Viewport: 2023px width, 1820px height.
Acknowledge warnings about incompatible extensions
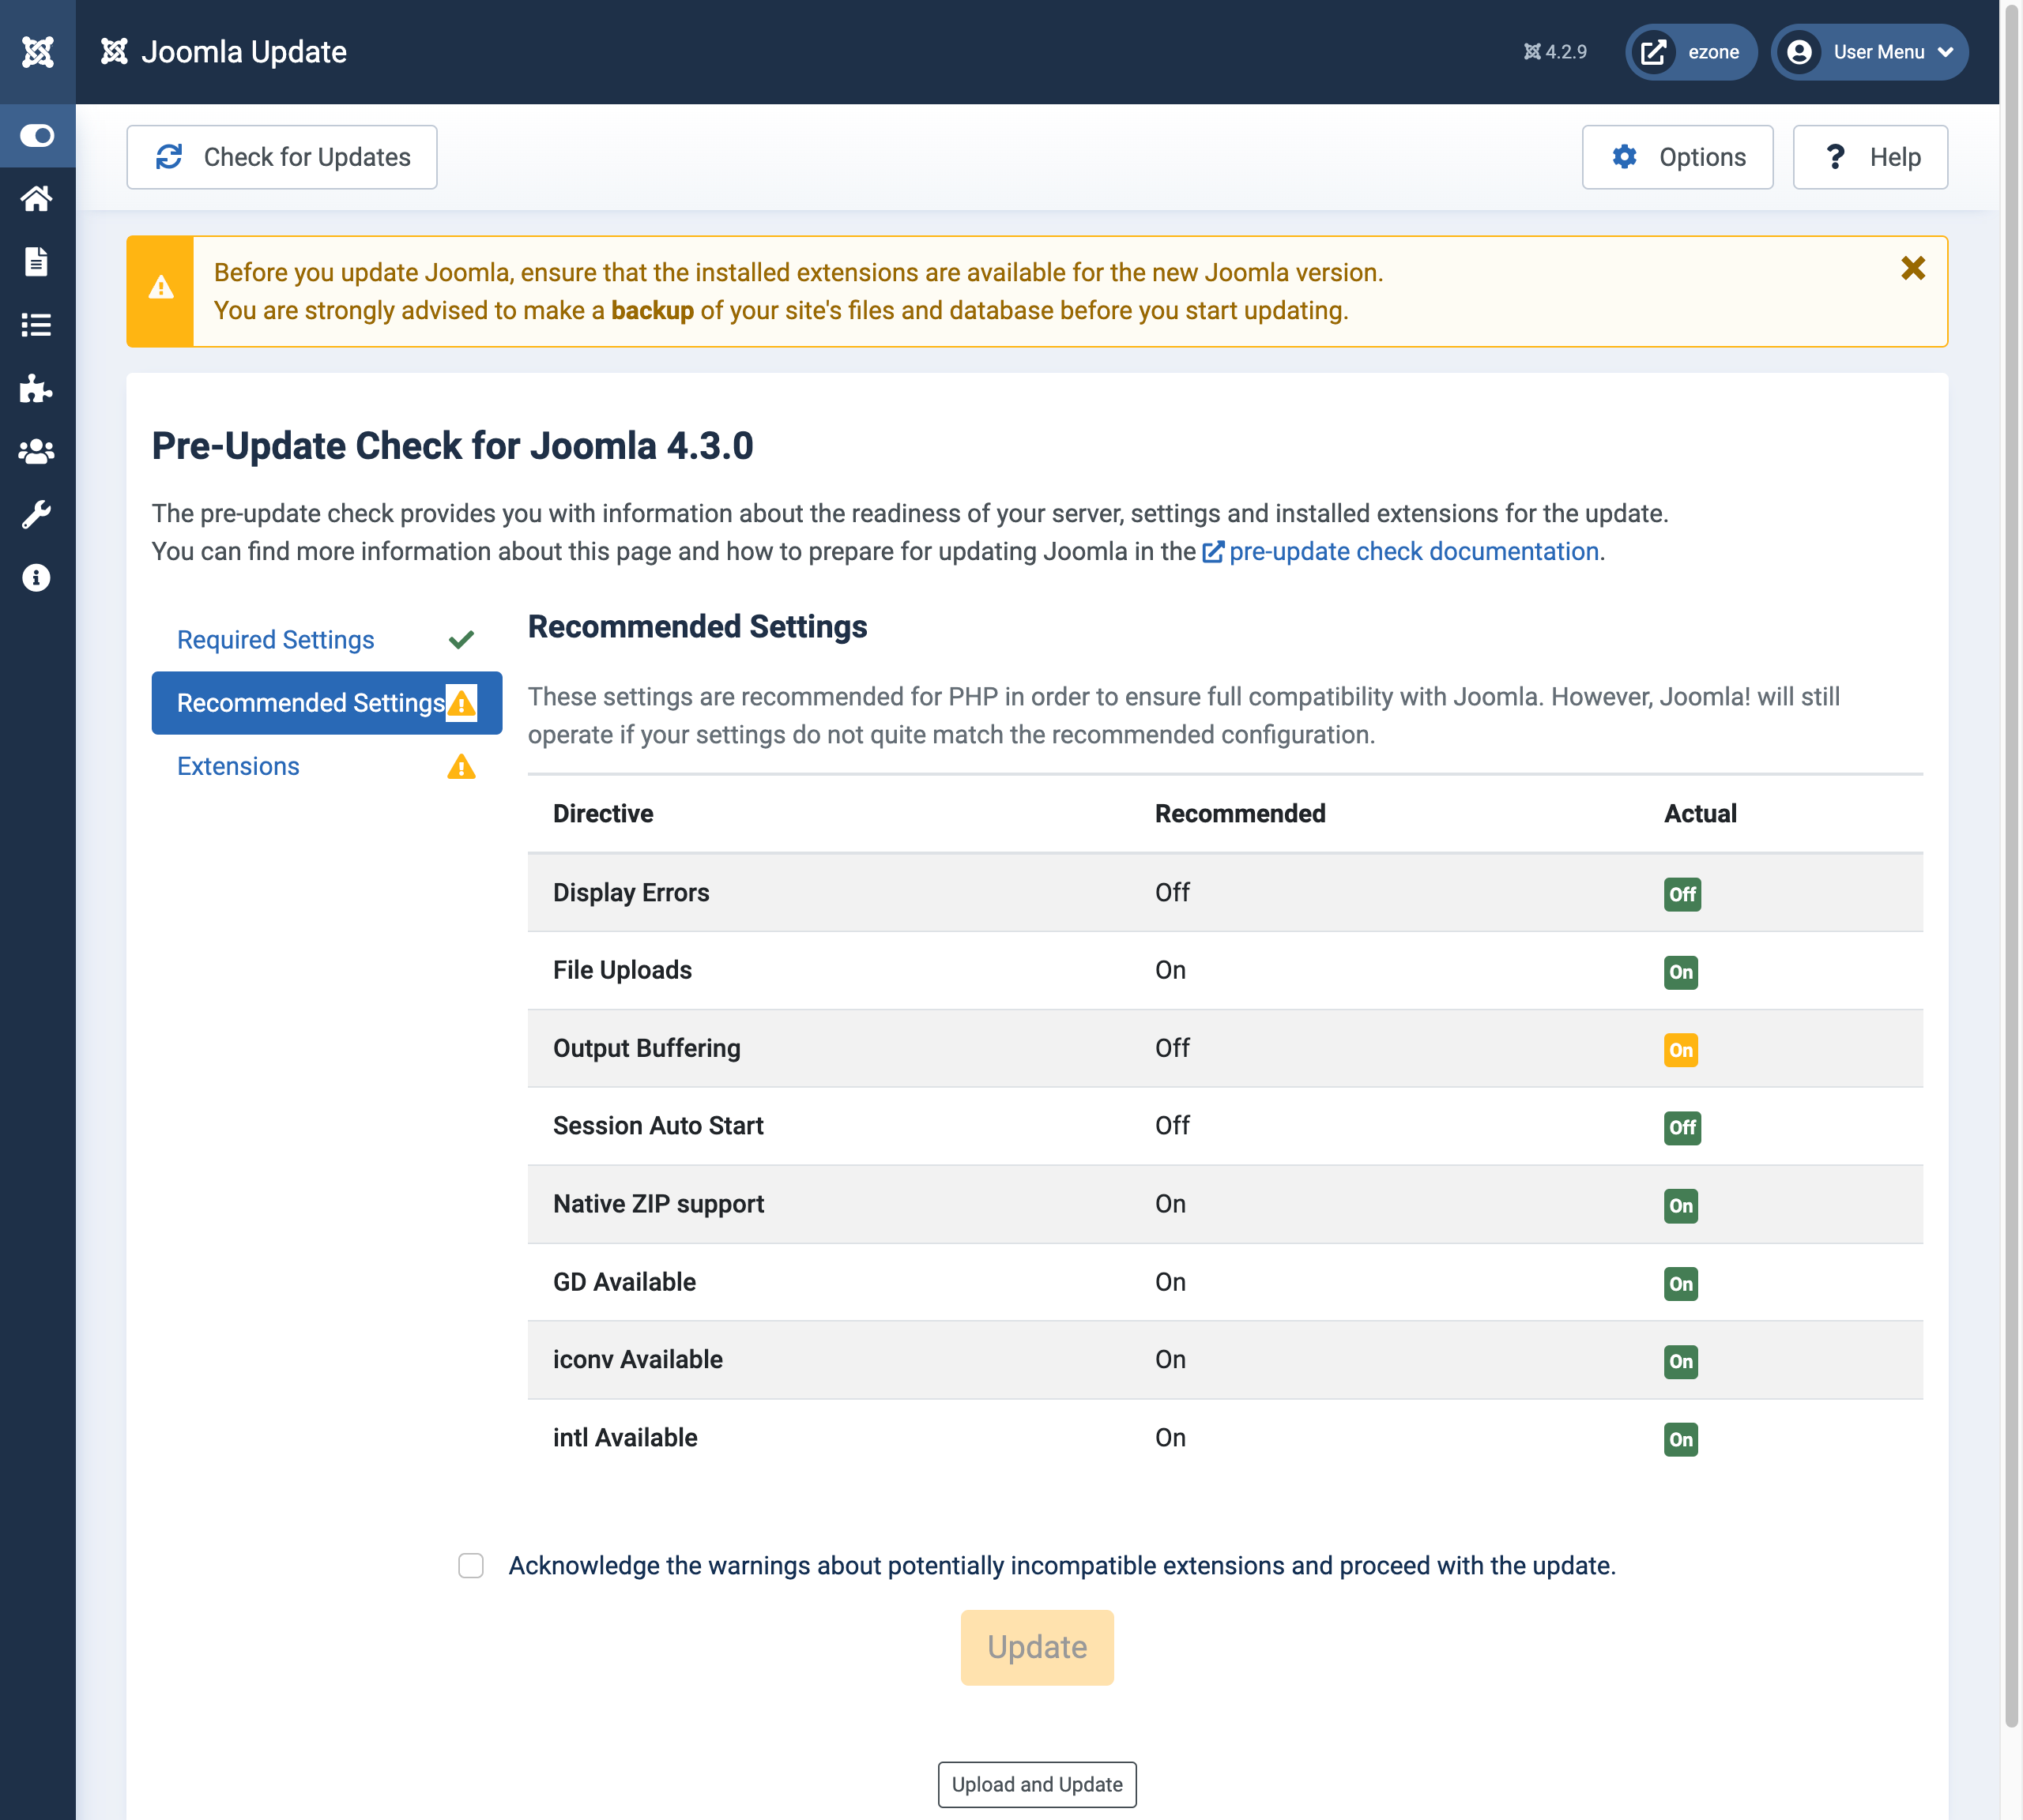[470, 1566]
